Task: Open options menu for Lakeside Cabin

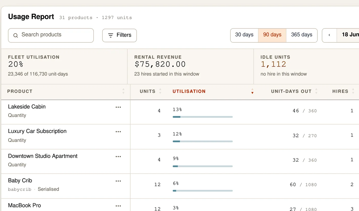Action: point(118,107)
